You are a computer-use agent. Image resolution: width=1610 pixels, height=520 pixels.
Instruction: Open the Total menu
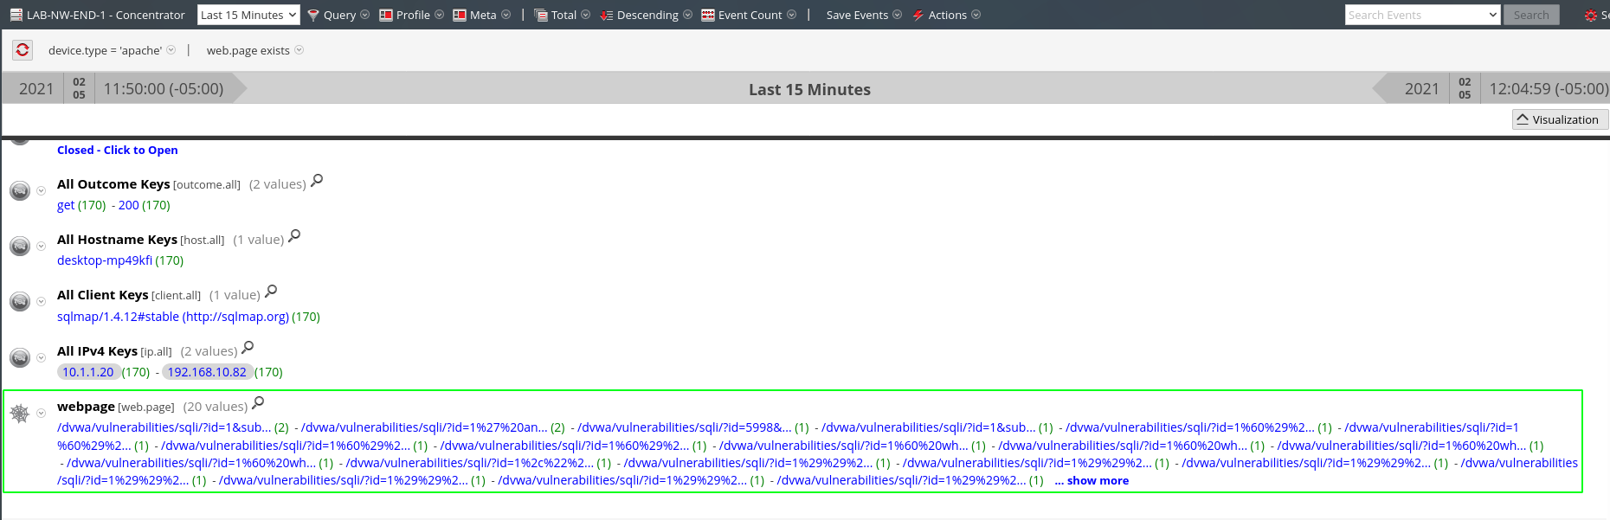(563, 15)
